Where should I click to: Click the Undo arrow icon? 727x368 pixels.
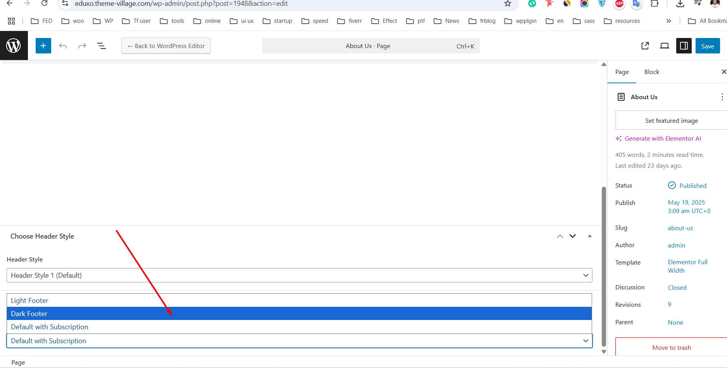tap(63, 45)
